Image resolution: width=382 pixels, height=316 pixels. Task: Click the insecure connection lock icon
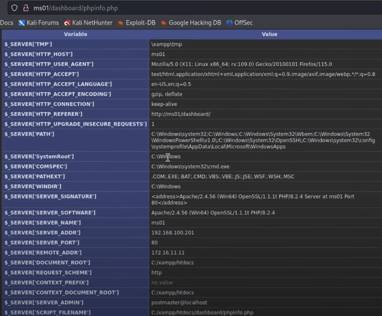click(26, 8)
